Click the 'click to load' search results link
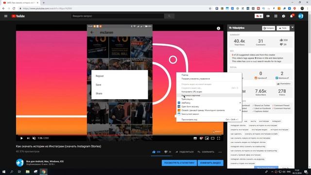 point(251,62)
